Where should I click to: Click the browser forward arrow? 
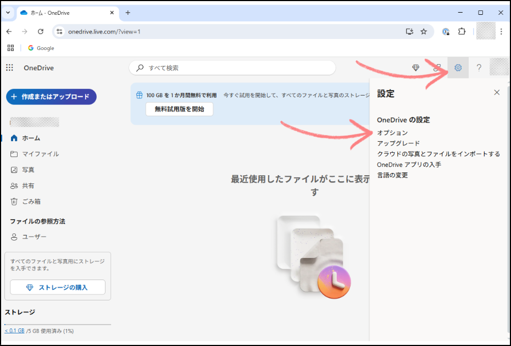pyautogui.click(x=24, y=32)
